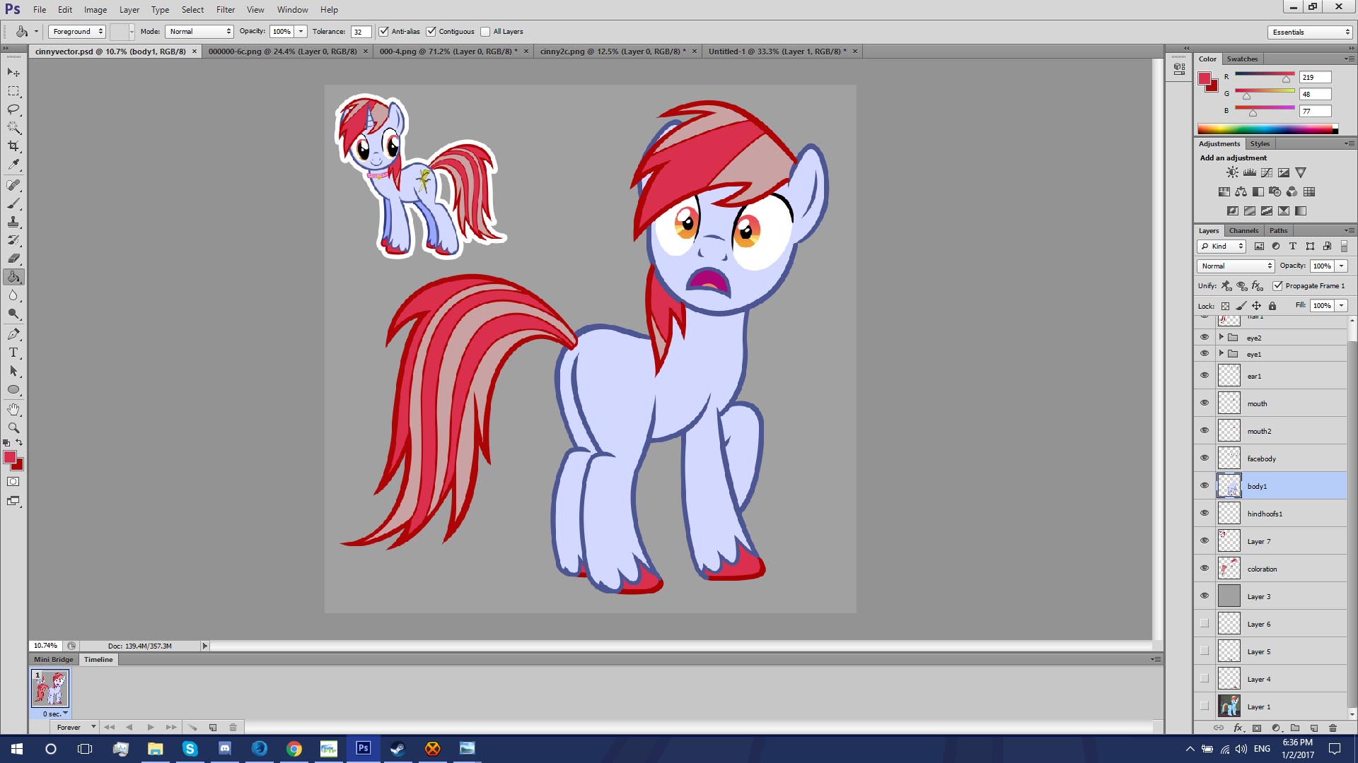This screenshot has width=1358, height=763.
Task: Hide the facebody layer
Action: click(x=1205, y=458)
